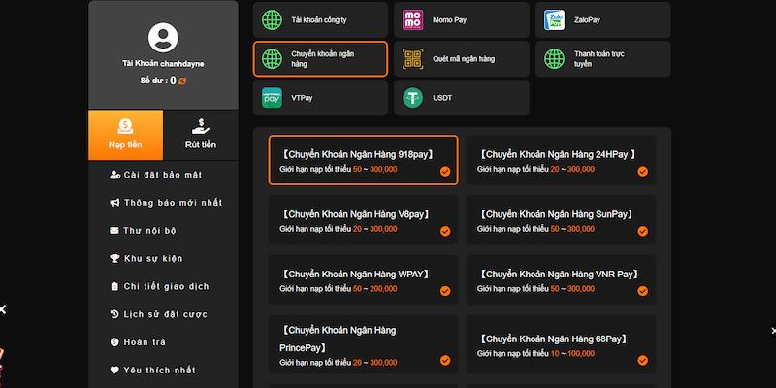
Task: Click the Yêu thích nhất heart icon
Action: 114,370
